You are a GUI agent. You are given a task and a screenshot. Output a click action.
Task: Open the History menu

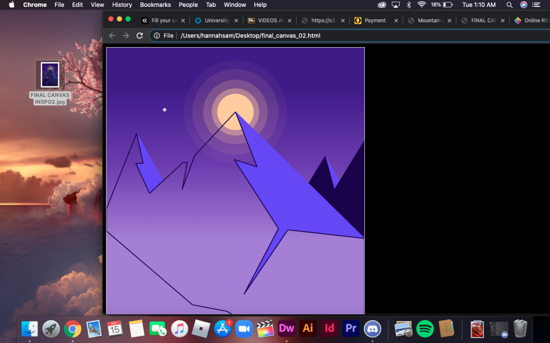(122, 5)
